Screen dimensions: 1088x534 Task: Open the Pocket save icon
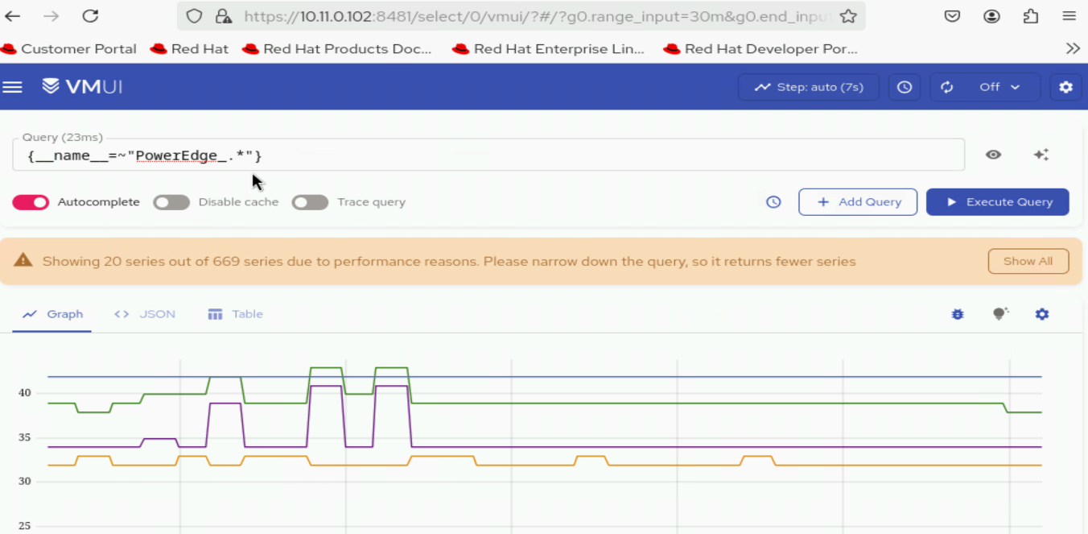(952, 16)
